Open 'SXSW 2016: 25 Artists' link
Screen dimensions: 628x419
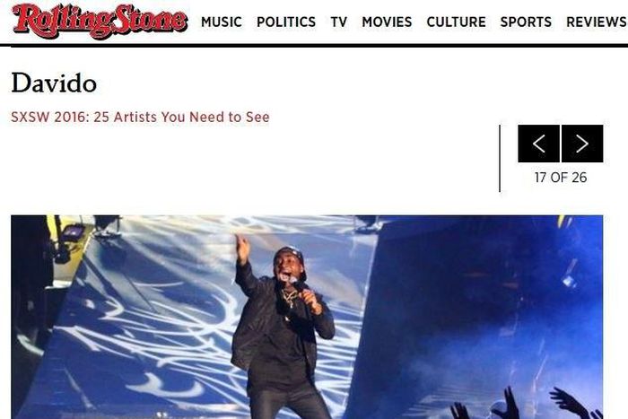(140, 117)
